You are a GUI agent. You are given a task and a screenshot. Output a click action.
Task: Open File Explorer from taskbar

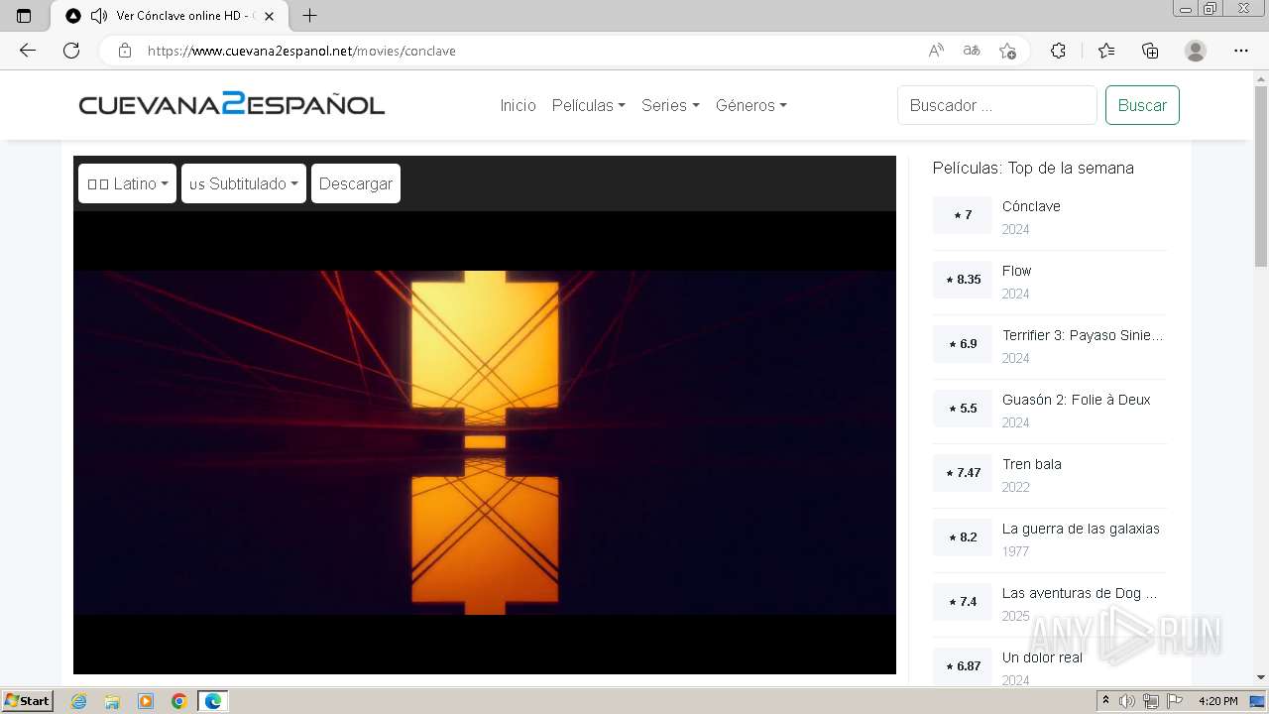[112, 701]
